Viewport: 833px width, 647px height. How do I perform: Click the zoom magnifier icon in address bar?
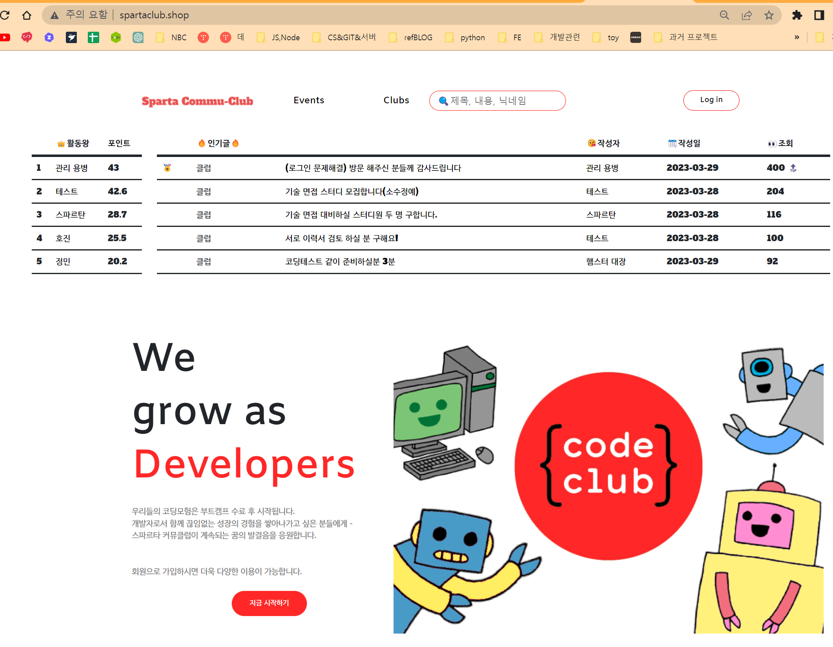click(x=724, y=15)
